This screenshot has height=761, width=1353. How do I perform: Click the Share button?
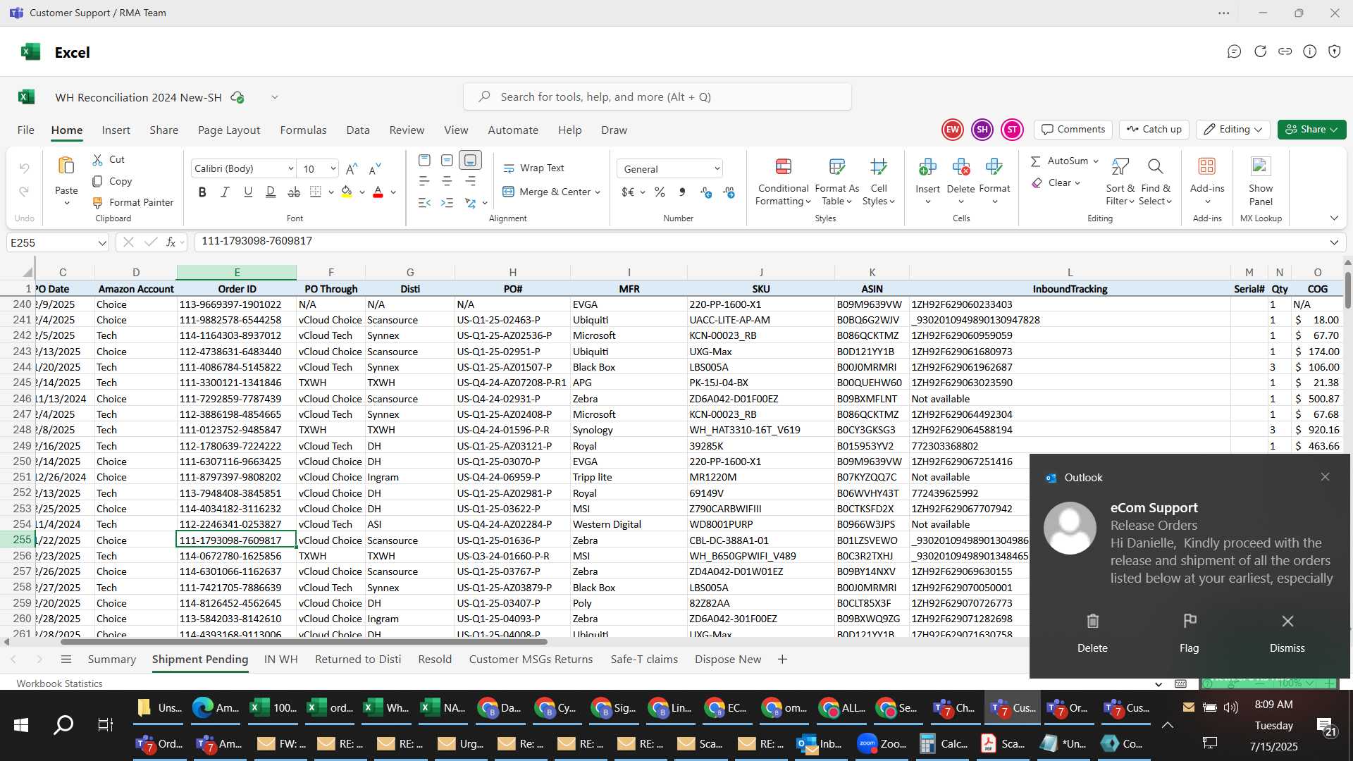(1311, 130)
